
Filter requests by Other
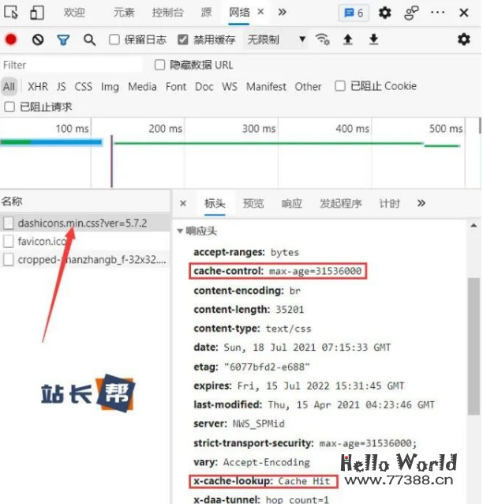coord(308,86)
